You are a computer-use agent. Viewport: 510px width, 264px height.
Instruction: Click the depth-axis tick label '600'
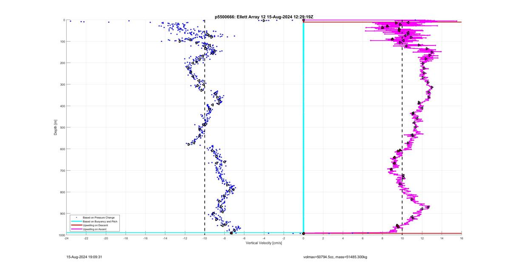tap(62, 149)
